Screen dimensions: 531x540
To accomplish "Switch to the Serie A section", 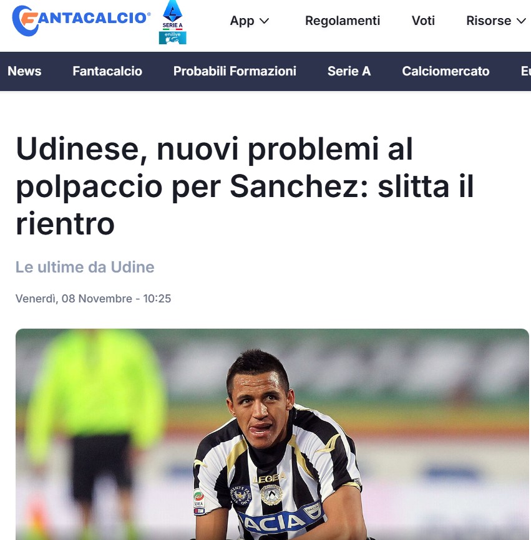I will 349,71.
